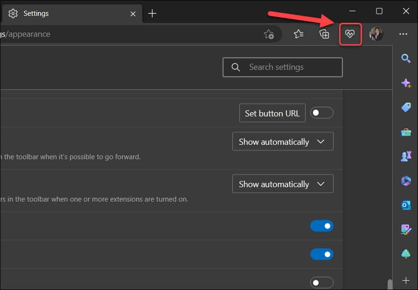Screen dimensions: 418x290
Task: Open the first Show automatically dropdown
Action: click(282, 141)
